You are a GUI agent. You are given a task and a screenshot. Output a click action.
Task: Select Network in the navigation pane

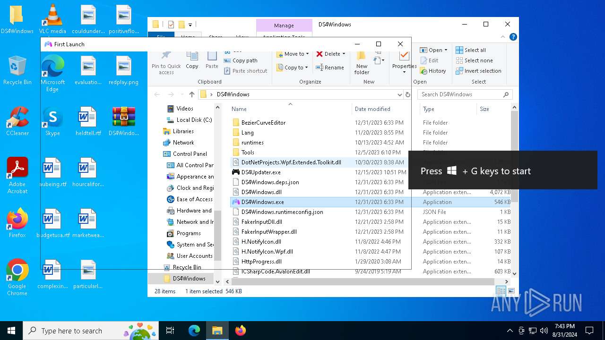pyautogui.click(x=183, y=143)
